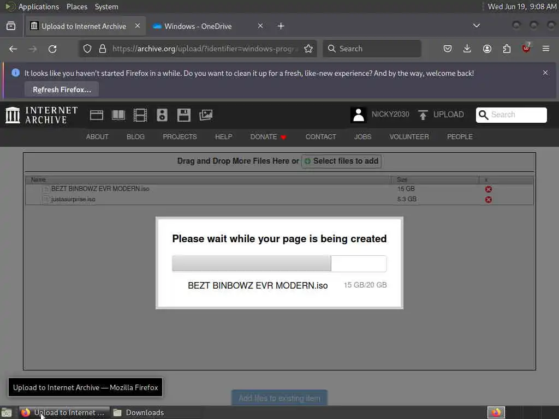Open the PROJECTS nav link
The height and width of the screenshot is (419, 559).
[180, 137]
